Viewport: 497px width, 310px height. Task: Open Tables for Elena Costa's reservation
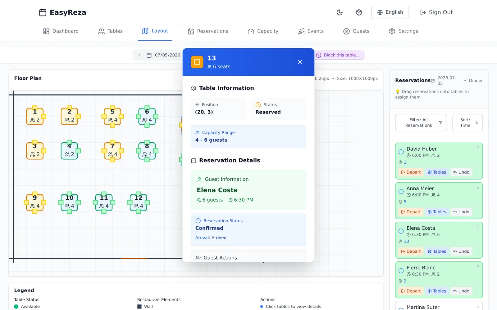(437, 251)
